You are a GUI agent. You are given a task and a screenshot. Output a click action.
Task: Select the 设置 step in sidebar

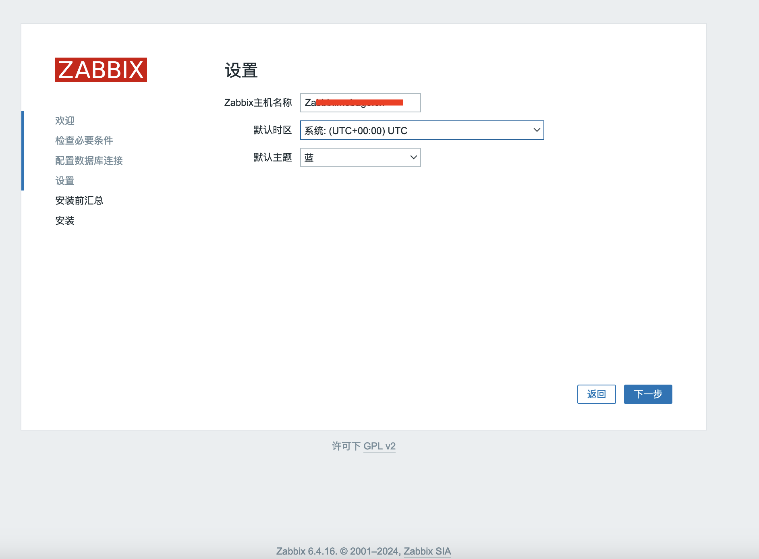pyautogui.click(x=65, y=180)
